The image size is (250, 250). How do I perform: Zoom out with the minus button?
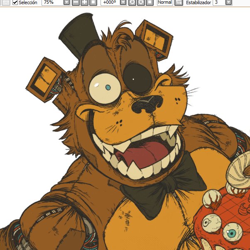tap(76, 2)
